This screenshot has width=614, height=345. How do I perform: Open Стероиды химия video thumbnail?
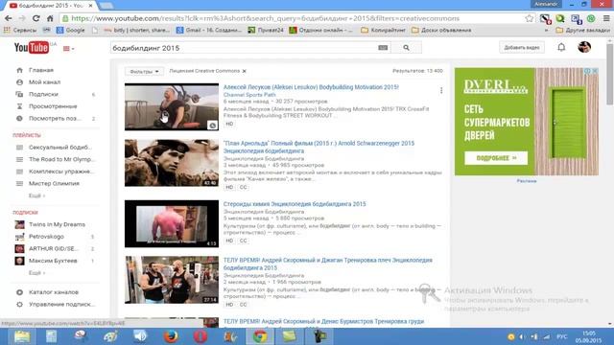pyautogui.click(x=172, y=223)
